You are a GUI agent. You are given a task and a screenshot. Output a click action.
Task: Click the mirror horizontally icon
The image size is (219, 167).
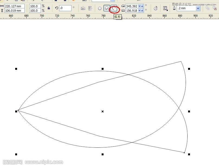tap(83, 8)
